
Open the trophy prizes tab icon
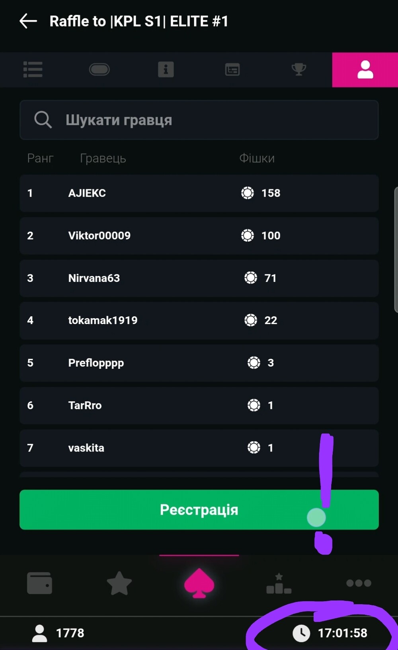tap(298, 69)
